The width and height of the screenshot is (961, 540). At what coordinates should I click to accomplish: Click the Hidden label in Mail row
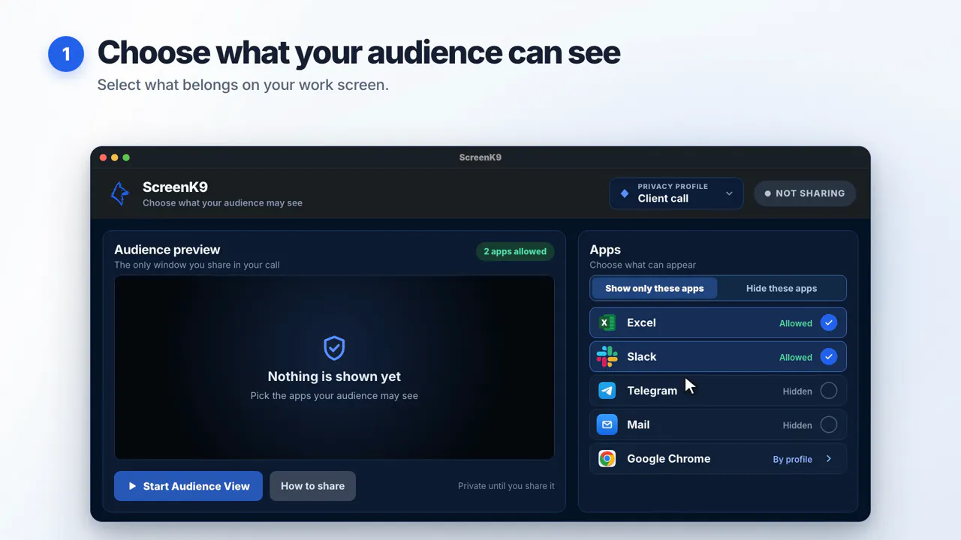pos(797,425)
